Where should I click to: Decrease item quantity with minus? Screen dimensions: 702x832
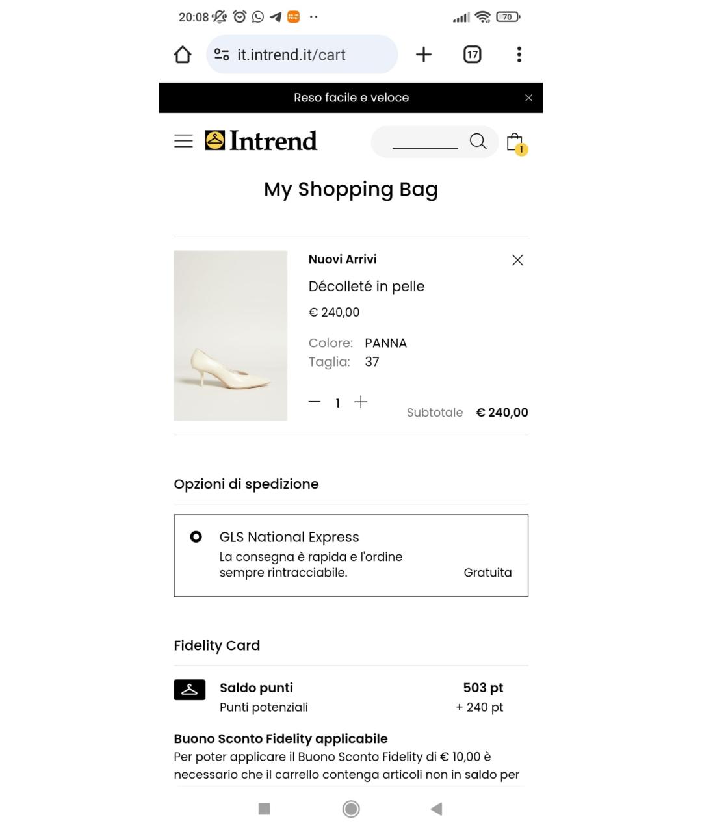pyautogui.click(x=315, y=402)
